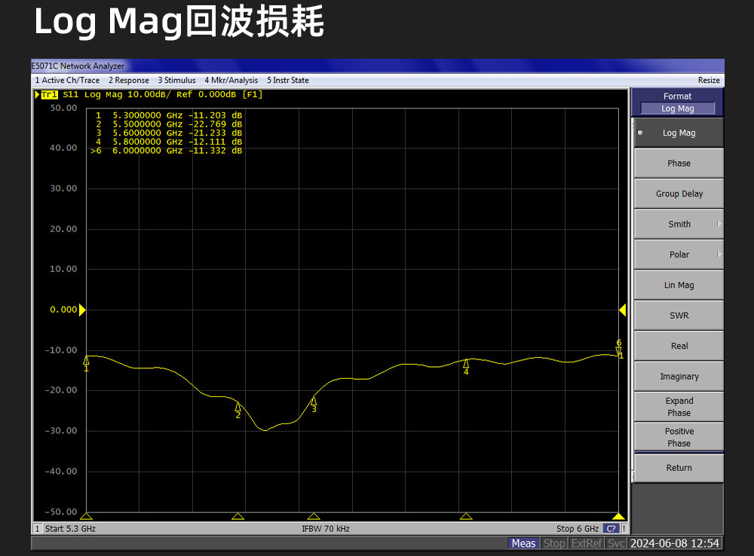This screenshot has height=556, width=754.
Task: Click the ExtRef status indicator
Action: pos(586,543)
